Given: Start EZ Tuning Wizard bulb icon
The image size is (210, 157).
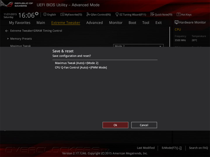Looking at the screenshot, I should 117,14.
